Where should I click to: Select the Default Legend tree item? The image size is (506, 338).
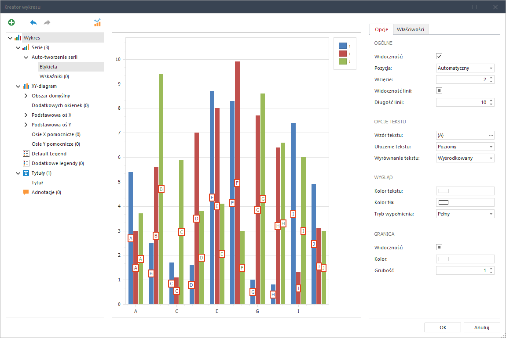coord(49,154)
